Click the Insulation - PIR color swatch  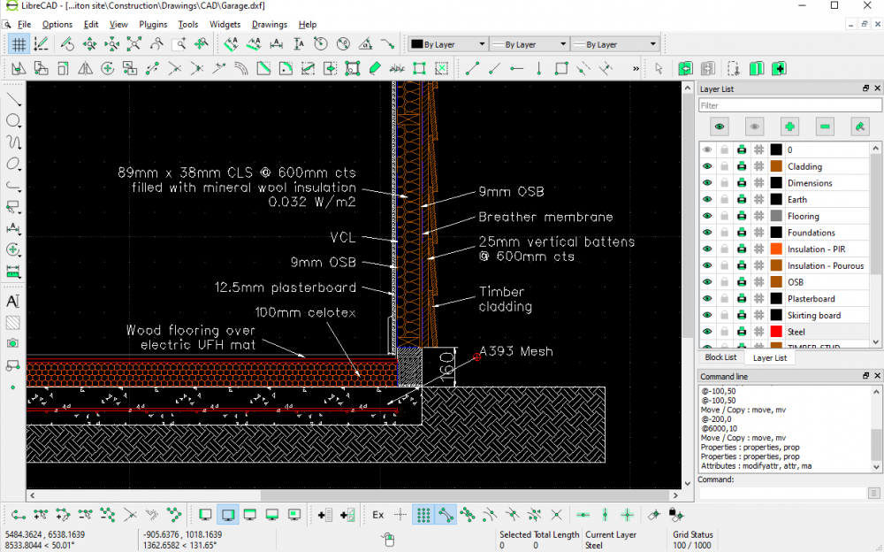[x=776, y=249]
